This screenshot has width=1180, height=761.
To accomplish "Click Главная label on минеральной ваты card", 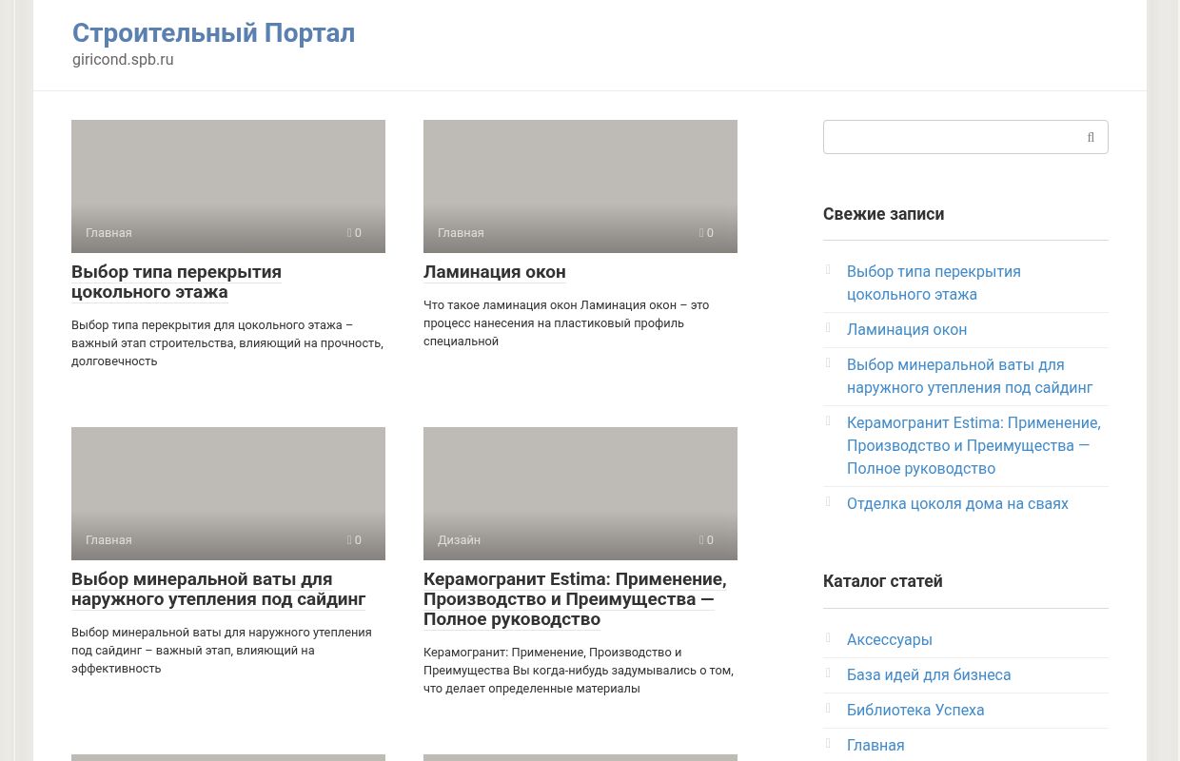I will 108,540.
